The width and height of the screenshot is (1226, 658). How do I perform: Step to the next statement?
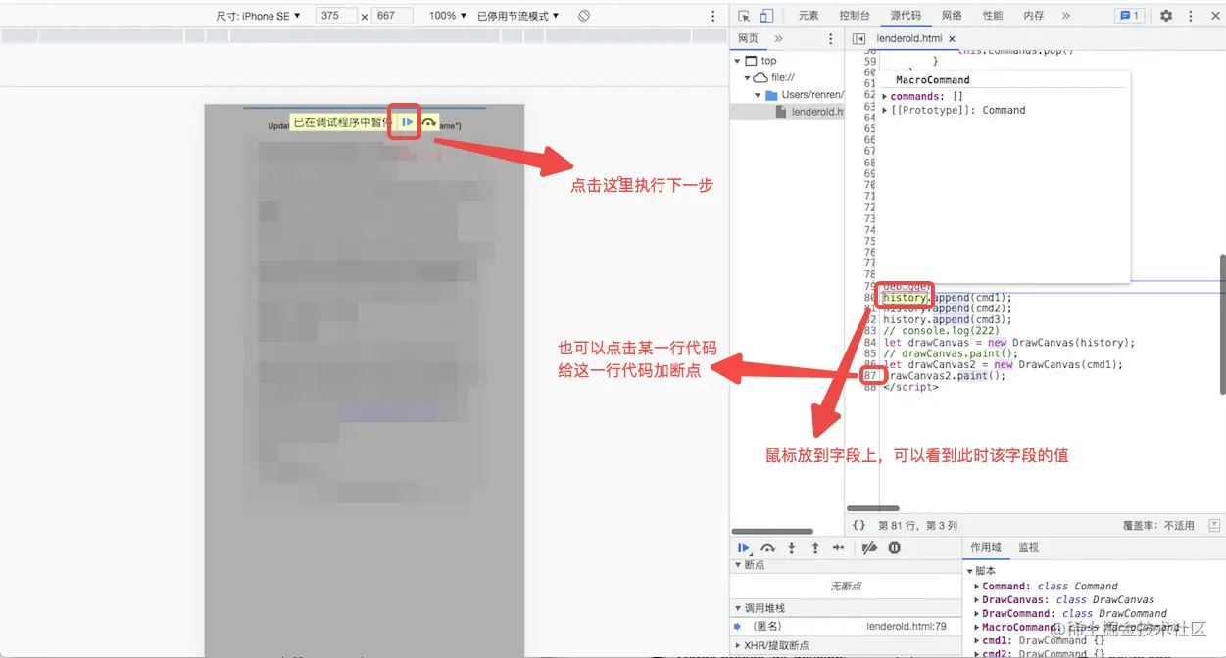coord(839,548)
